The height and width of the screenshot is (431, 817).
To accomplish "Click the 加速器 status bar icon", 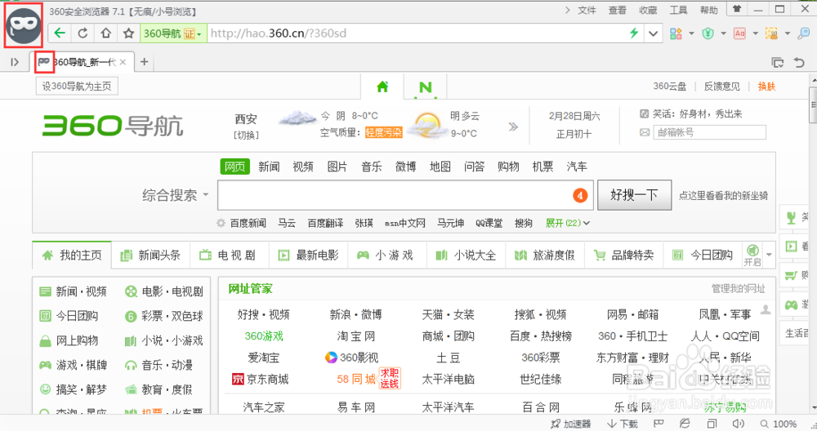I will point(570,424).
